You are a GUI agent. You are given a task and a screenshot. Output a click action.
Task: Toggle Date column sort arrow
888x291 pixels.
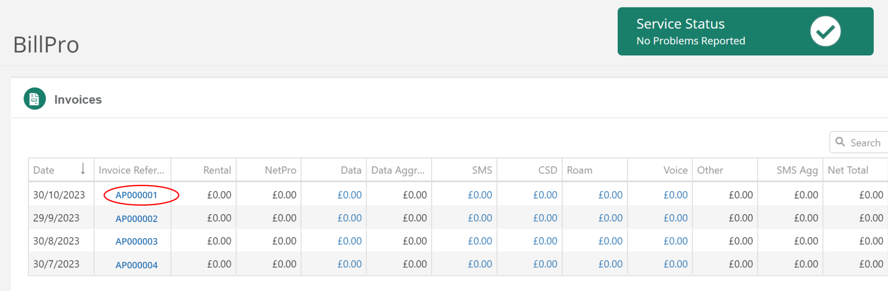pos(83,170)
